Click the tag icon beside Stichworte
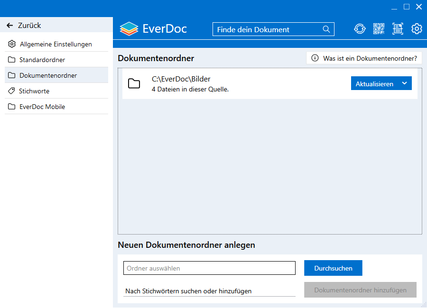The image size is (427, 308). point(11,91)
